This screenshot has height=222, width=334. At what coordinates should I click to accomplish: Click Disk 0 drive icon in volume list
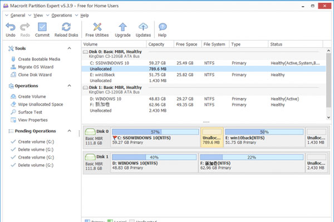tap(85, 52)
